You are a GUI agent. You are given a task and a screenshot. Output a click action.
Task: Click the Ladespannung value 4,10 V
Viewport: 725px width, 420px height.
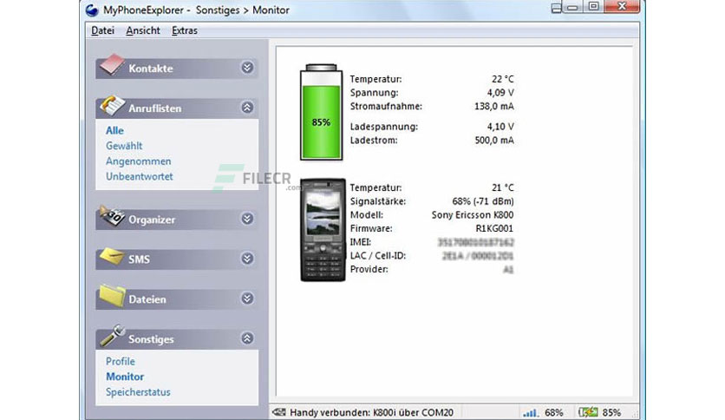[500, 127]
